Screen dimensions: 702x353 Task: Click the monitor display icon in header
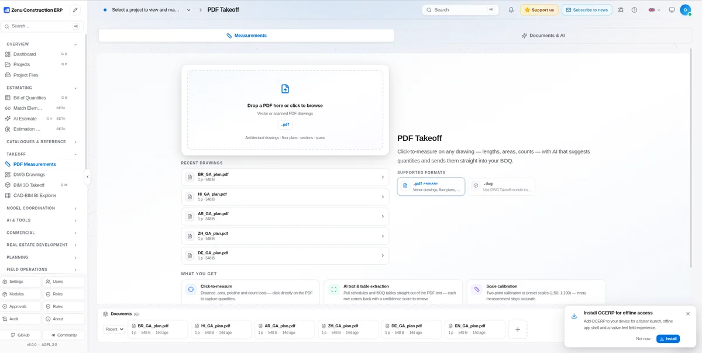(x=672, y=10)
